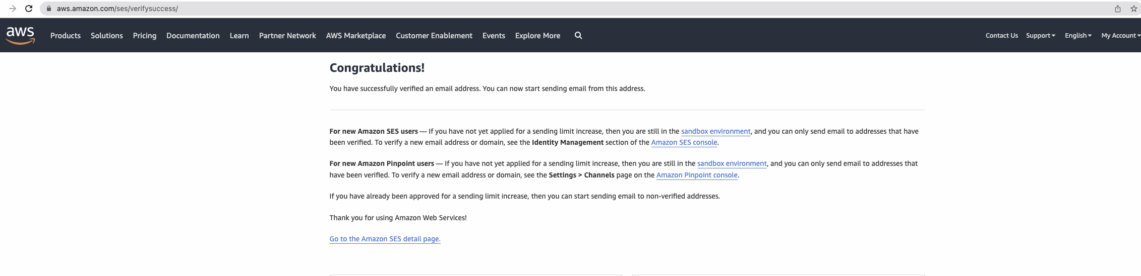Select Documentation in navigation bar
The image size is (1141, 276).
pos(193,35)
